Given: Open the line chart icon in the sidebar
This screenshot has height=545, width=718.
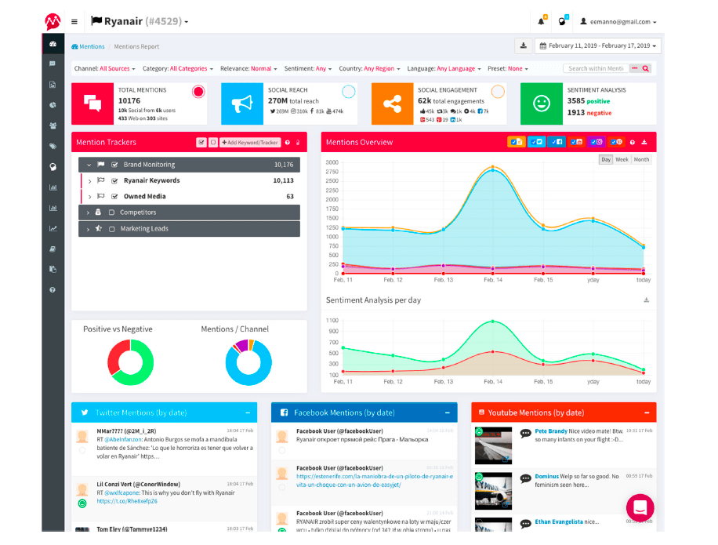Looking at the screenshot, I should click(53, 228).
